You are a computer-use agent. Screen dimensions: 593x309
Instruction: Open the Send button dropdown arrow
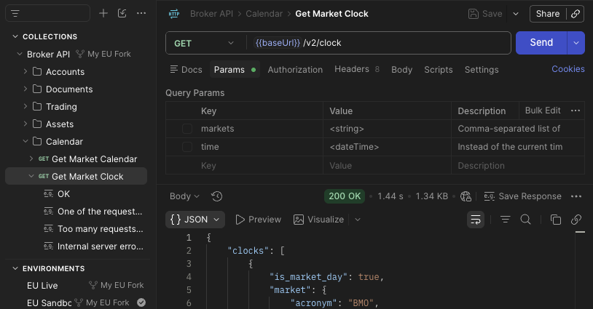[576, 43]
